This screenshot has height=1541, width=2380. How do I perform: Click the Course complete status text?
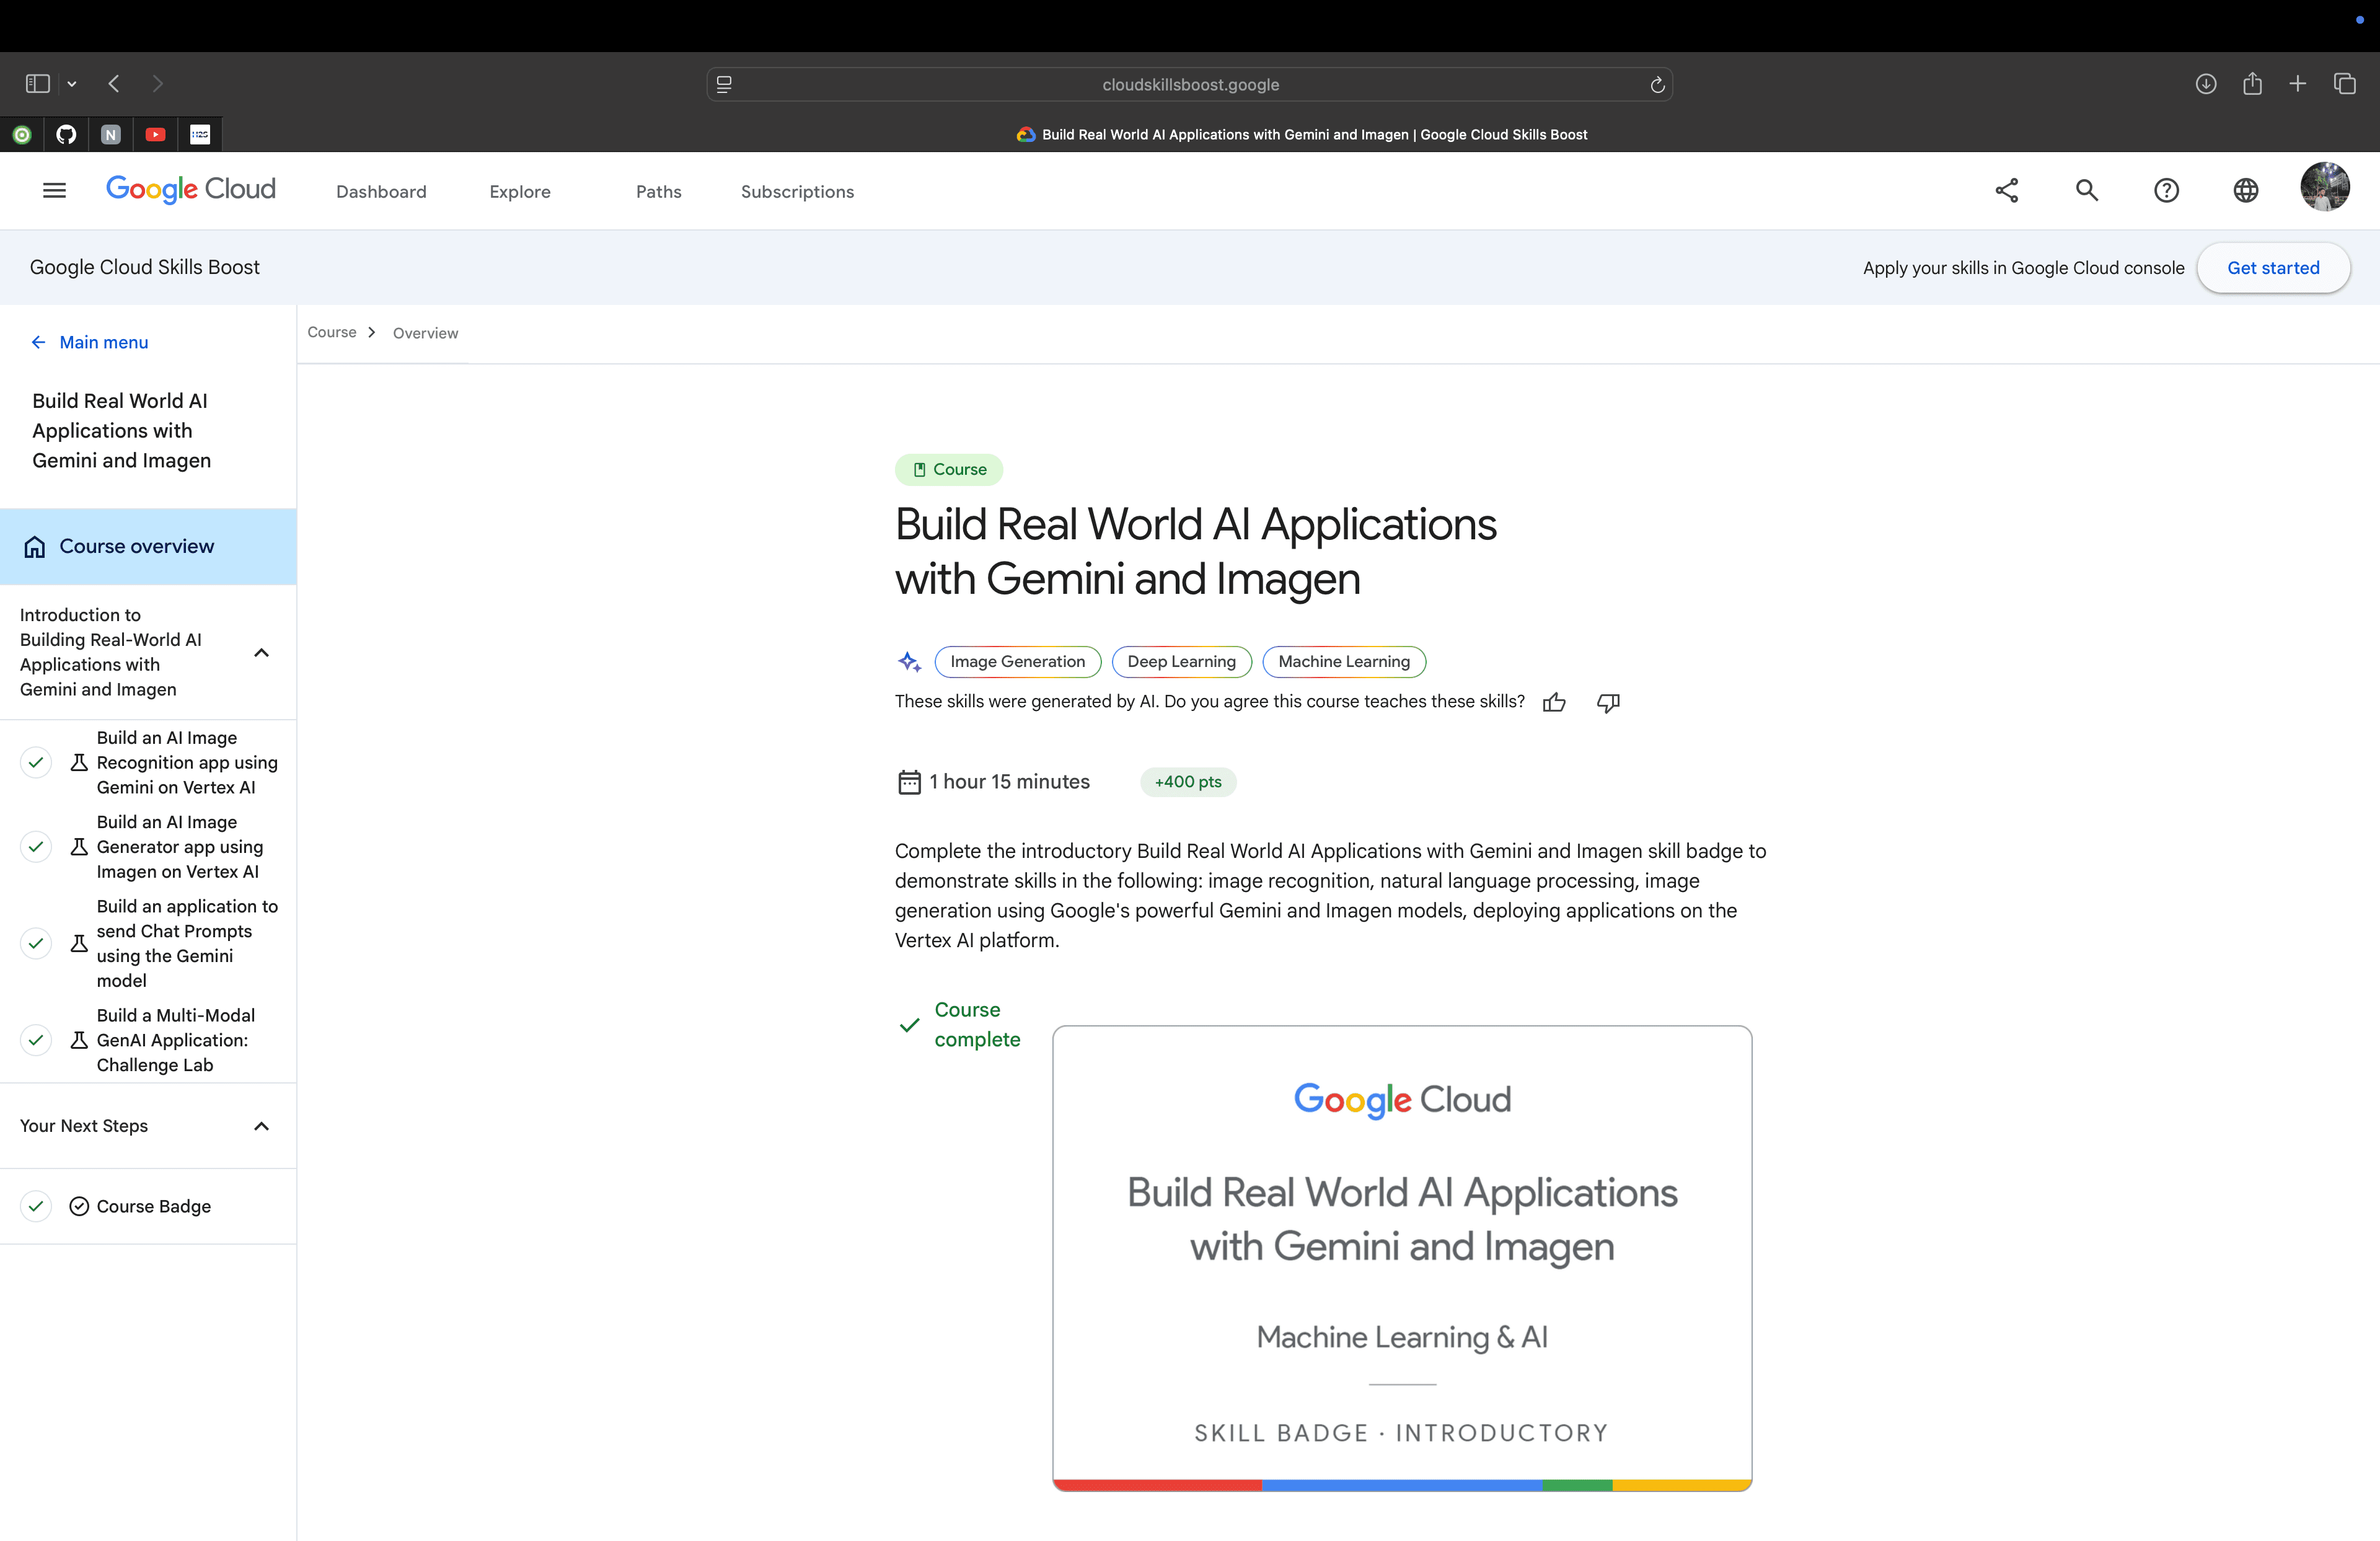(x=977, y=1025)
